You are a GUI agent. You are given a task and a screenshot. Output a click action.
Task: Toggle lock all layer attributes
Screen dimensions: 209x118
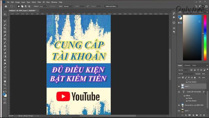point(195,78)
